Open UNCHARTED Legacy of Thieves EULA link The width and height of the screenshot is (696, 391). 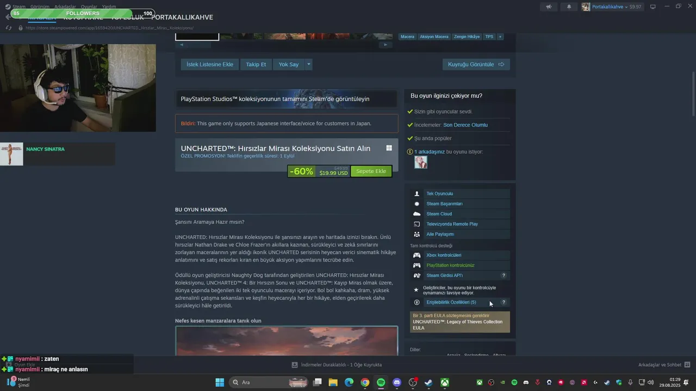[x=457, y=325]
